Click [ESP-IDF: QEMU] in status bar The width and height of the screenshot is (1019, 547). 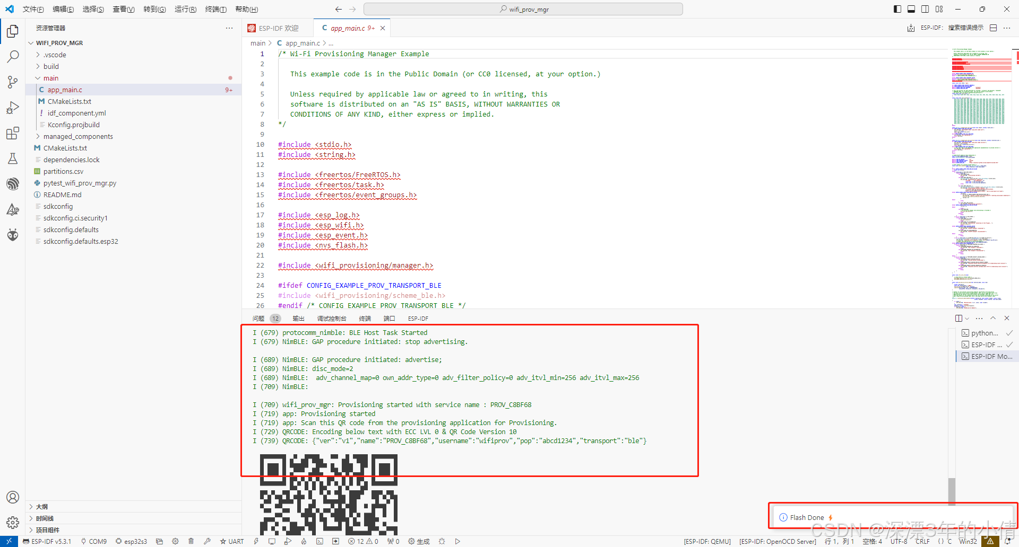tap(707, 541)
